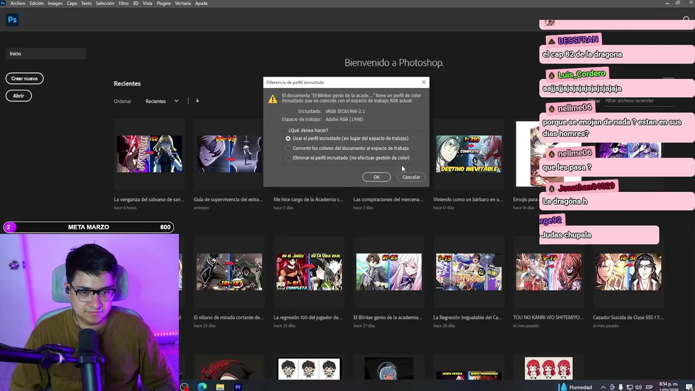This screenshot has height=391, width=695.
Task: Click the Photoshop home logo icon
Action: point(12,20)
